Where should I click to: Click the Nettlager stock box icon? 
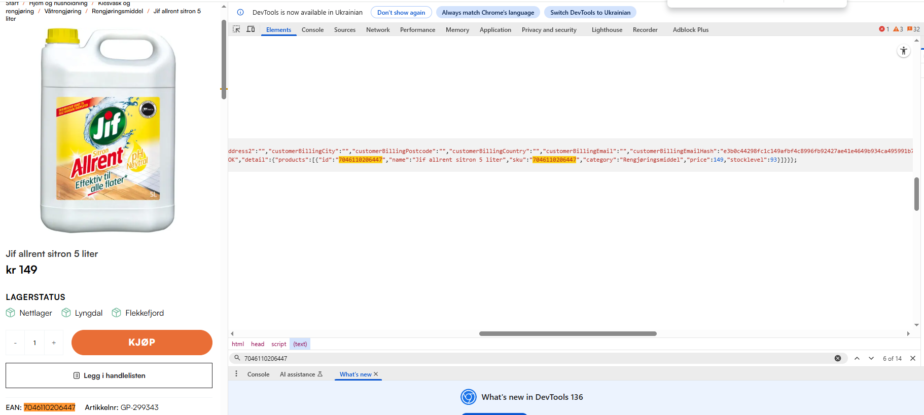(11, 313)
